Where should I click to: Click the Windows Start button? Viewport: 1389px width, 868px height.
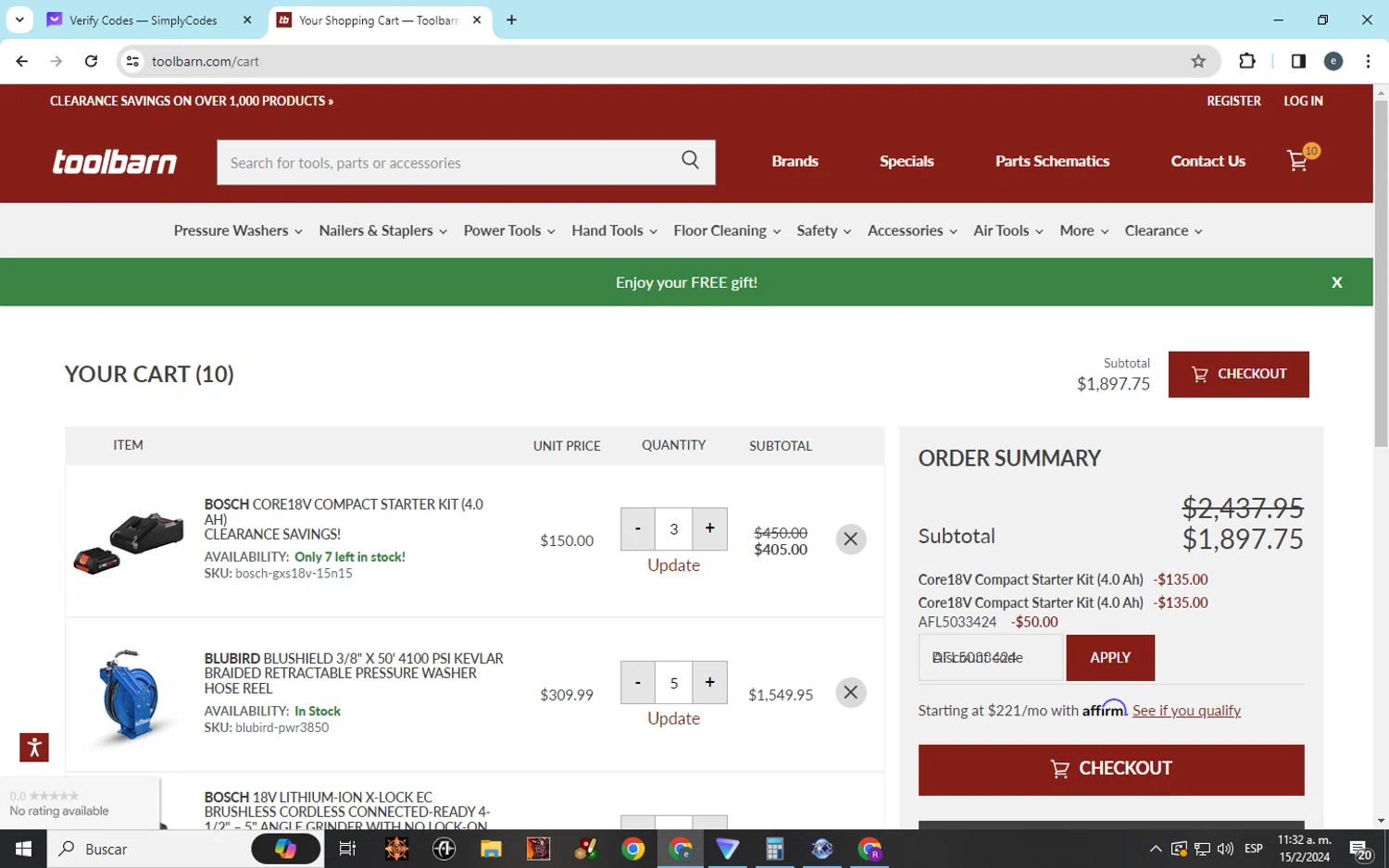tap(23, 849)
